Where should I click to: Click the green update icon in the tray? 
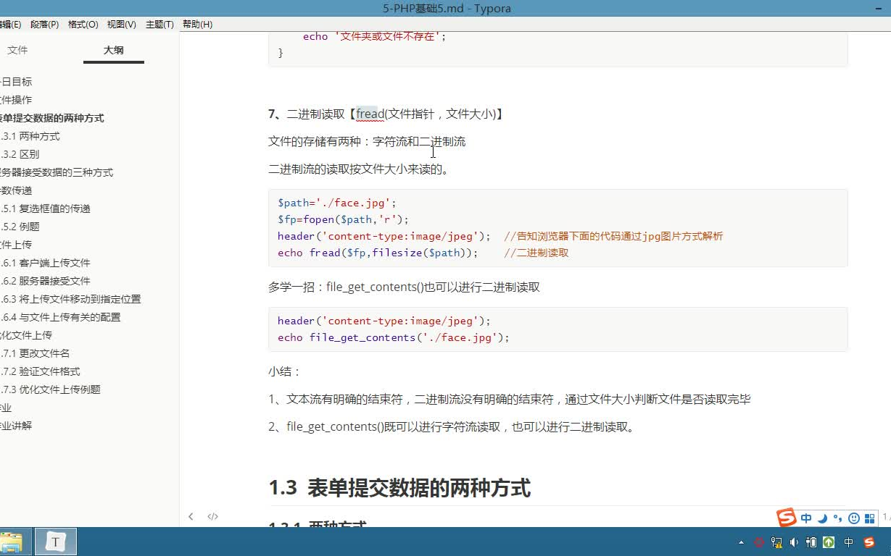point(827,542)
